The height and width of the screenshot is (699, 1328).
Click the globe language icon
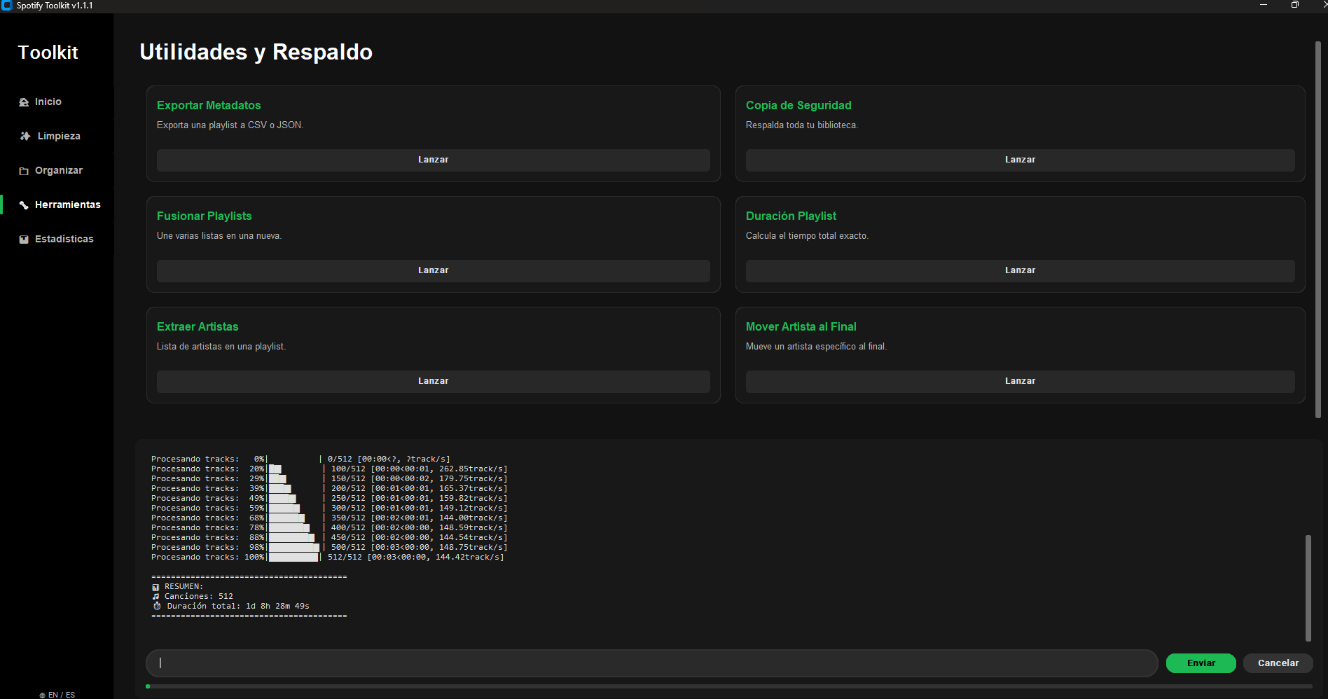pyautogui.click(x=43, y=695)
